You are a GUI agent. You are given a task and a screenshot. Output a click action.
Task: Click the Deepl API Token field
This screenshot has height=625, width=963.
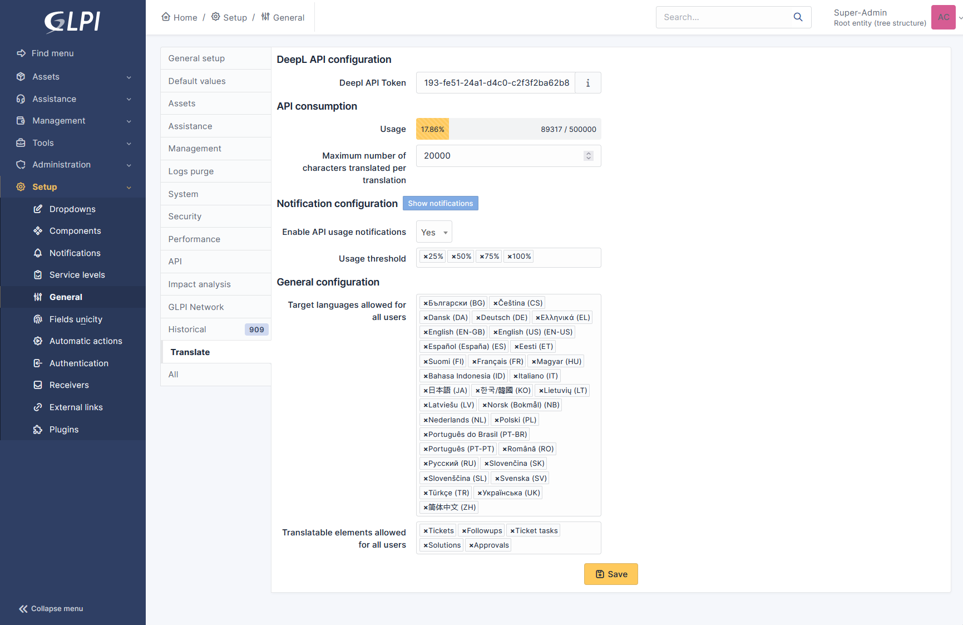[x=496, y=83]
